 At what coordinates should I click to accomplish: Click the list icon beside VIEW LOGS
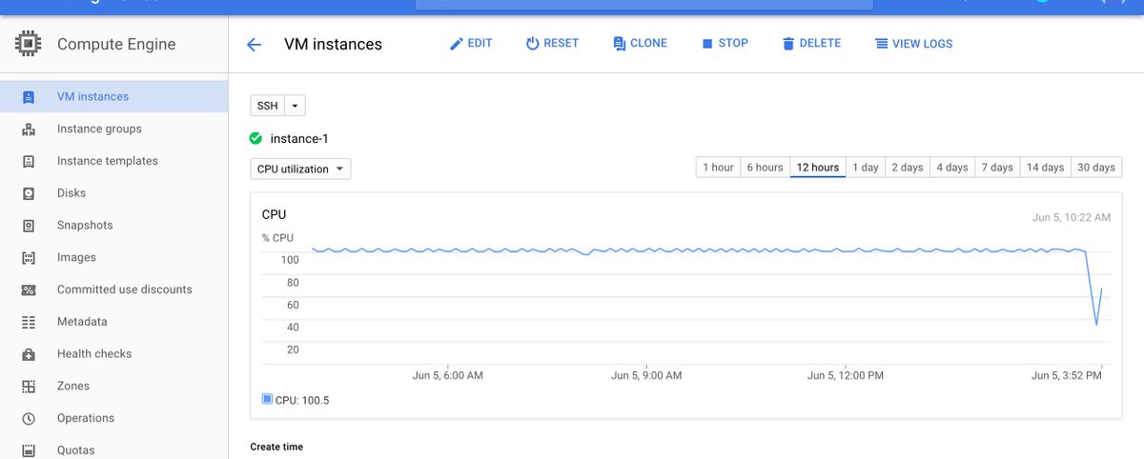pos(882,44)
